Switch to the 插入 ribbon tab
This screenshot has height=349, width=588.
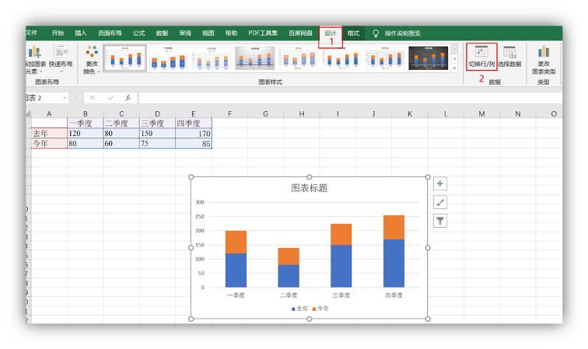pos(81,33)
